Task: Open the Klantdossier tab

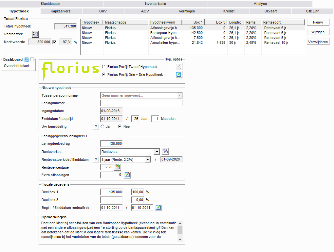Action: (x=51, y=4)
